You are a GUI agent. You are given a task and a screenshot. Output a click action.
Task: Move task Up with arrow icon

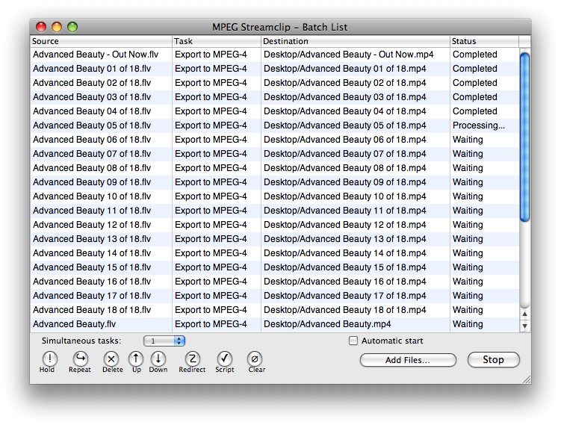point(136,359)
